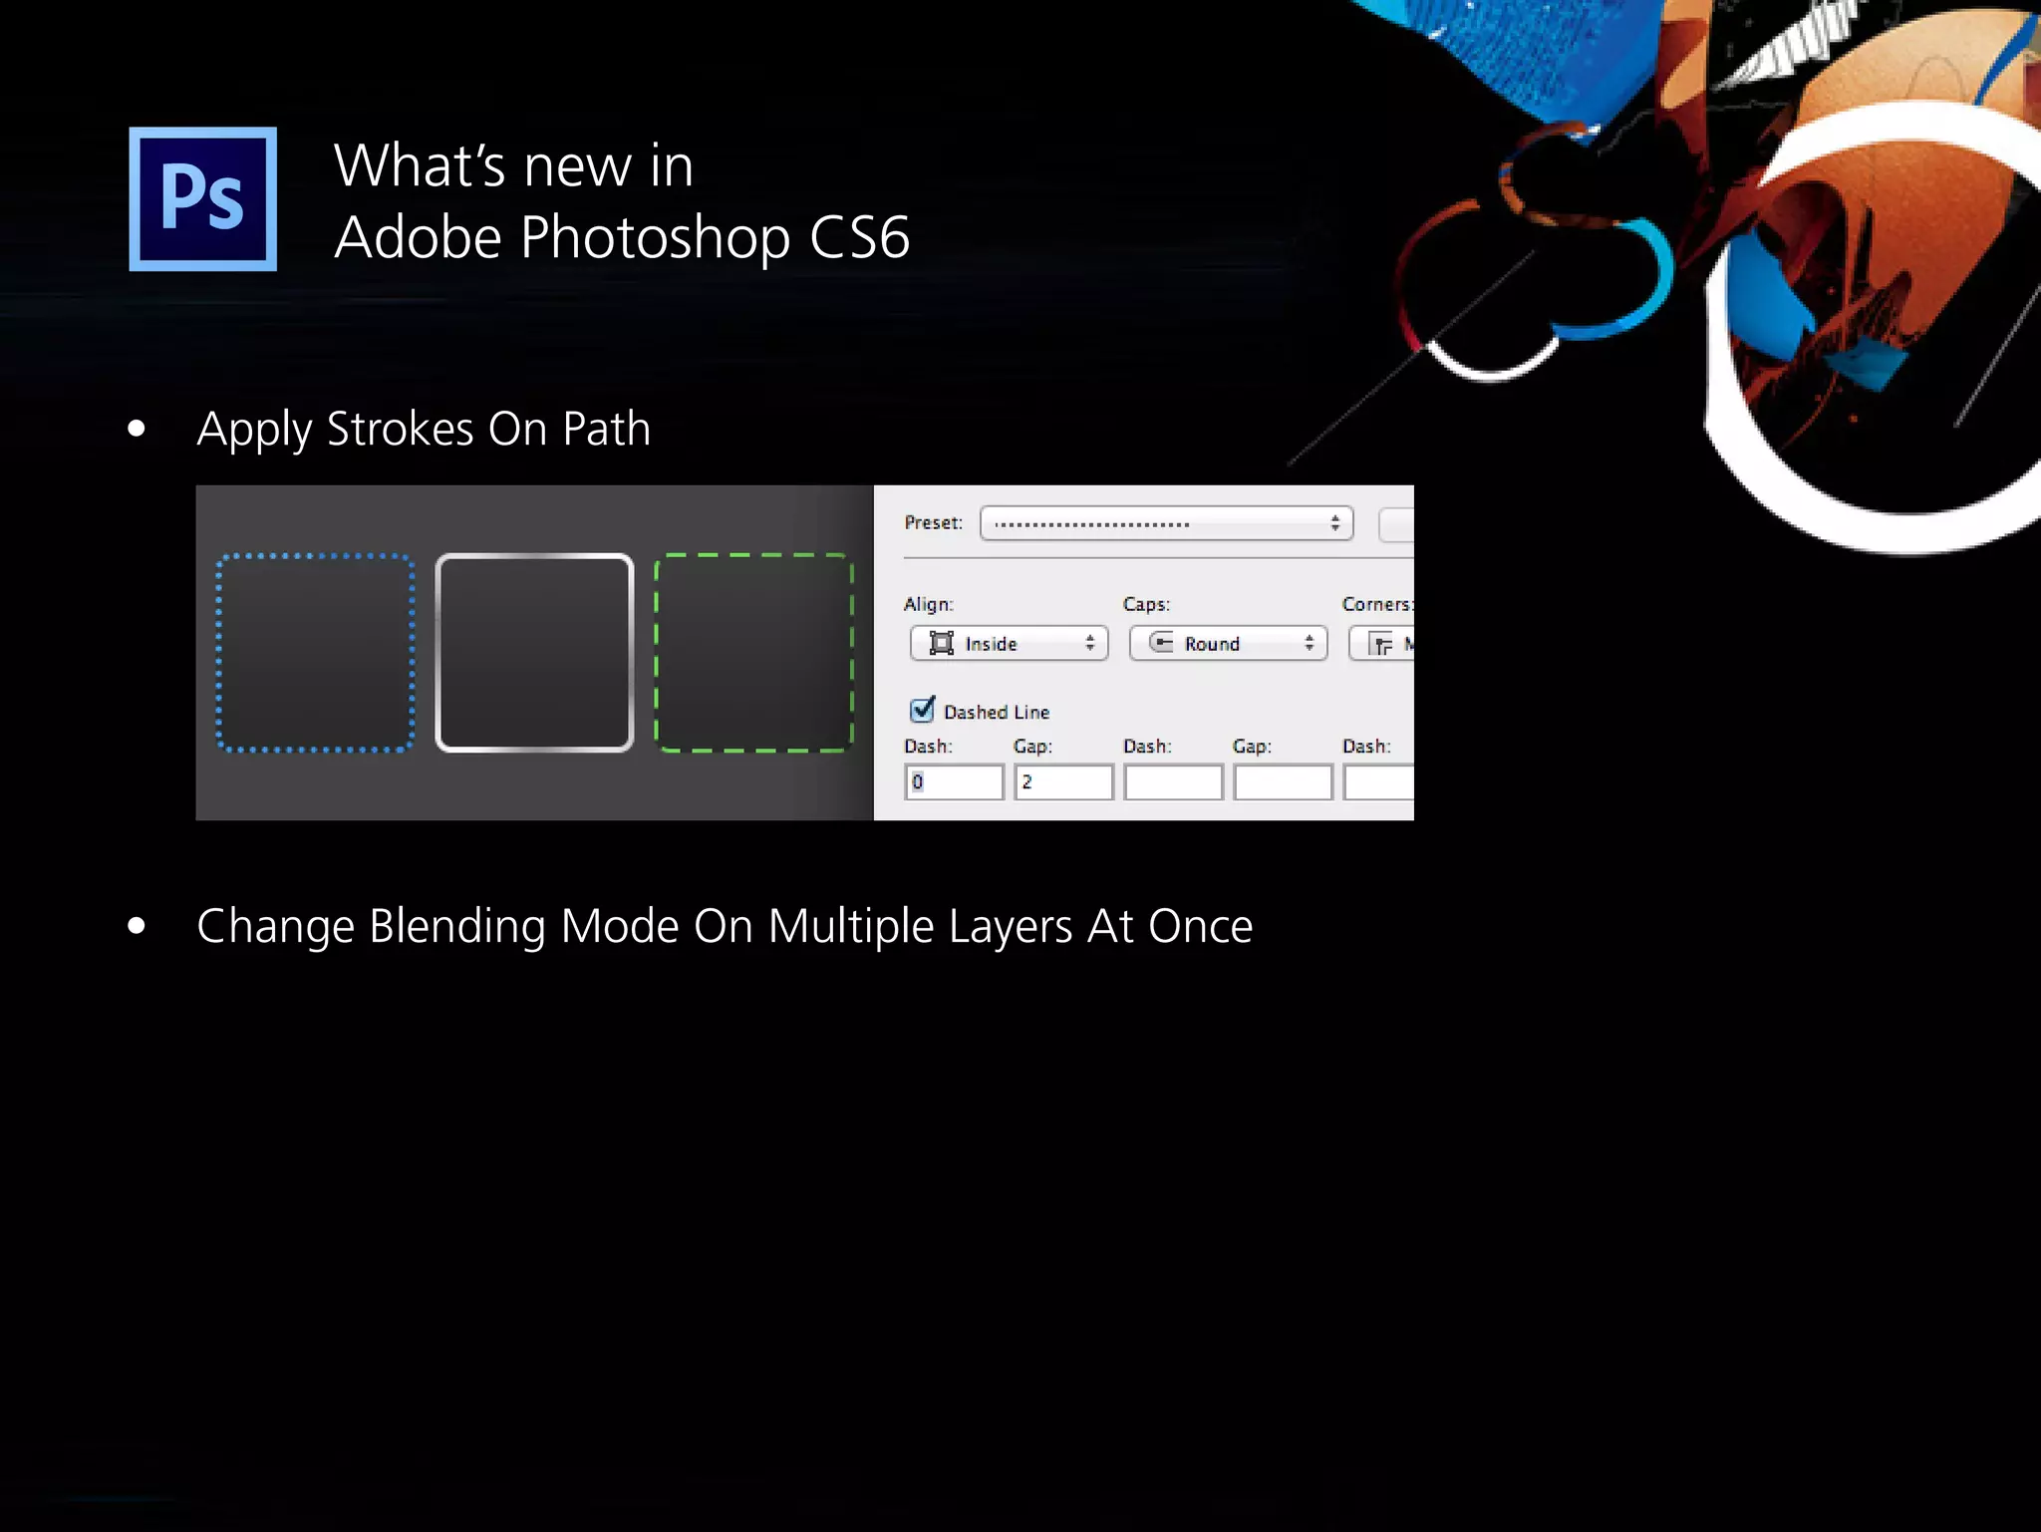Select the blue dotted stroke square
This screenshot has height=1532, width=2041.
(x=315, y=652)
